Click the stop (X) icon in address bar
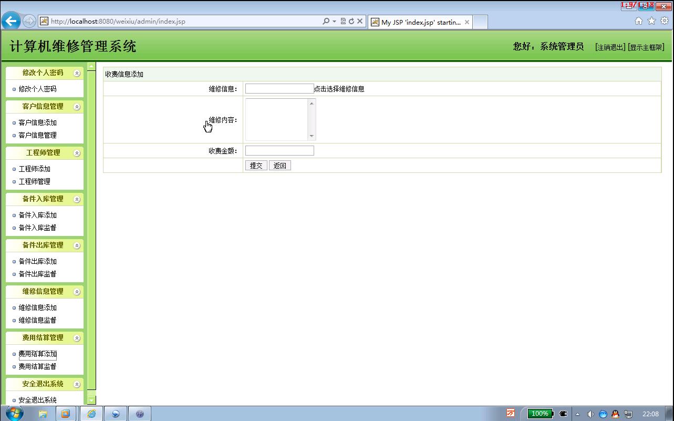This screenshot has width=674, height=421. pyautogui.click(x=360, y=22)
